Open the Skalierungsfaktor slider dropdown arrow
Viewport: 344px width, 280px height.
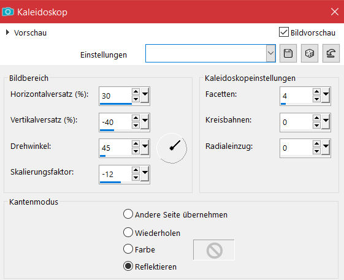pos(145,173)
